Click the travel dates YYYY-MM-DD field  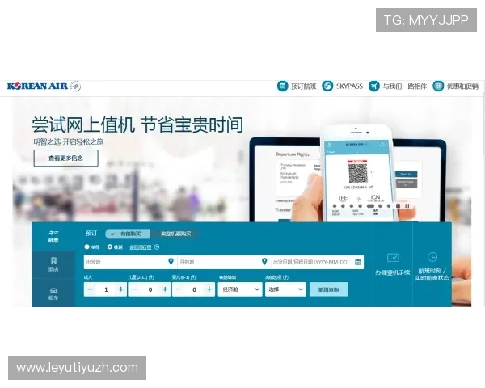(317, 262)
